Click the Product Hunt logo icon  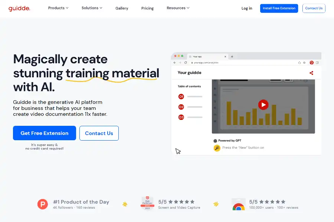pos(43,204)
